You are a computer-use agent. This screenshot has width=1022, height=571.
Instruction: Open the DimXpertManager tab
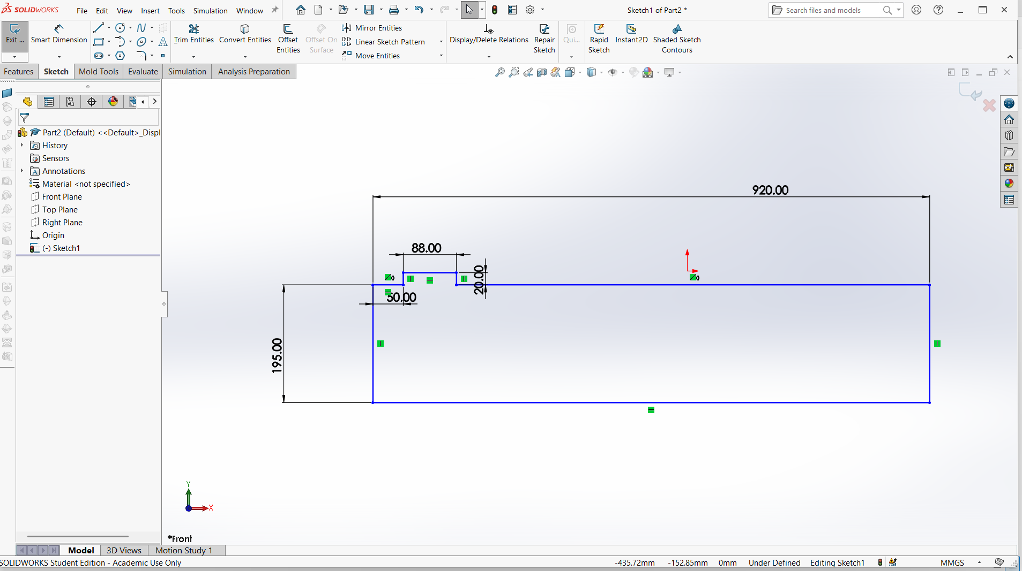coord(92,102)
